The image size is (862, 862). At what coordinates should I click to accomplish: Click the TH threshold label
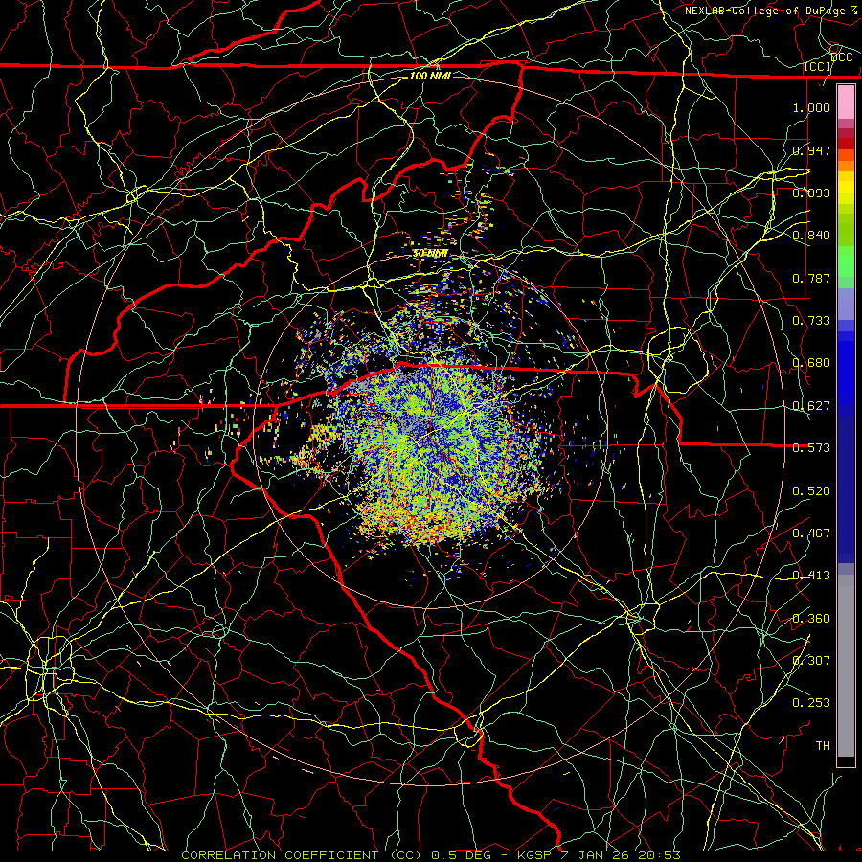point(823,746)
